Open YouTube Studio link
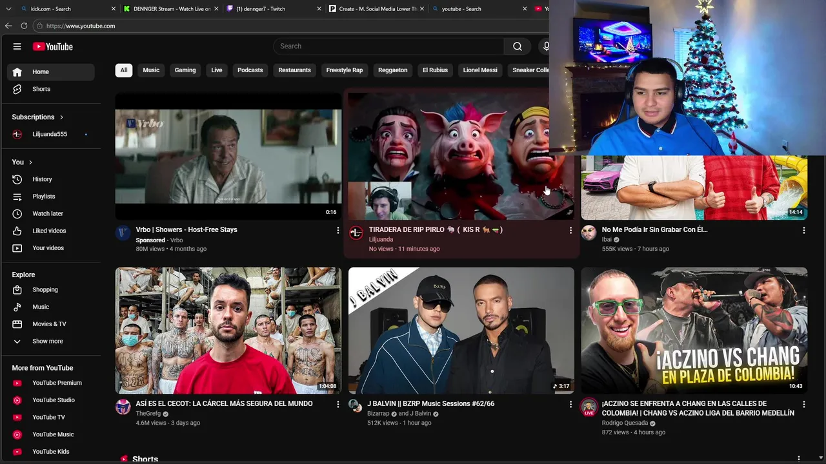Viewport: 826px width, 464px height. pos(51,400)
